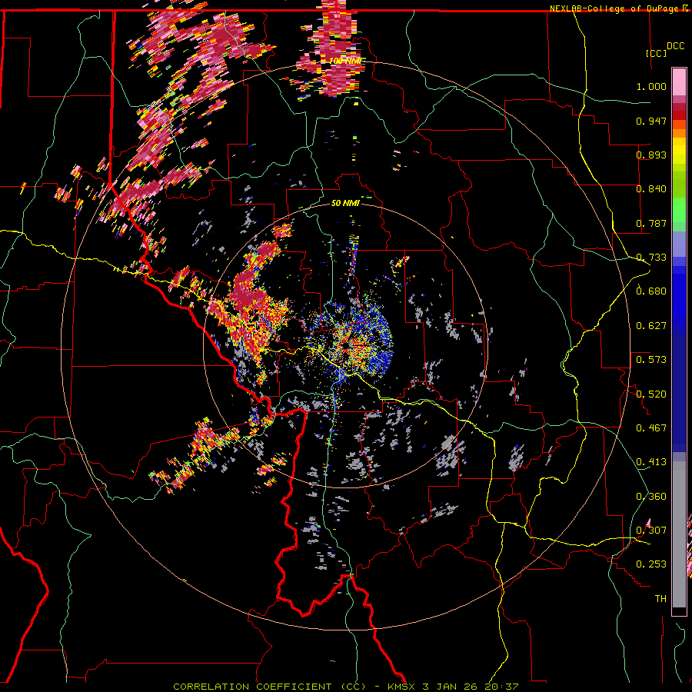The height and width of the screenshot is (692, 692).
Task: Select the 0.627 legend value
Action: click(x=651, y=326)
